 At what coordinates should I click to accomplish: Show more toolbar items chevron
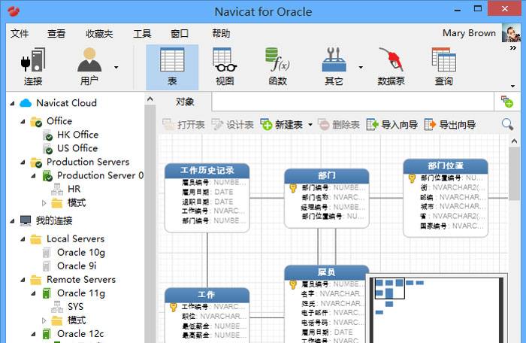[513, 48]
